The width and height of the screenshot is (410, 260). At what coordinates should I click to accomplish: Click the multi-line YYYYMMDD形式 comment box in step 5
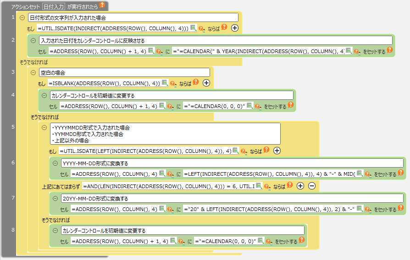point(165,134)
